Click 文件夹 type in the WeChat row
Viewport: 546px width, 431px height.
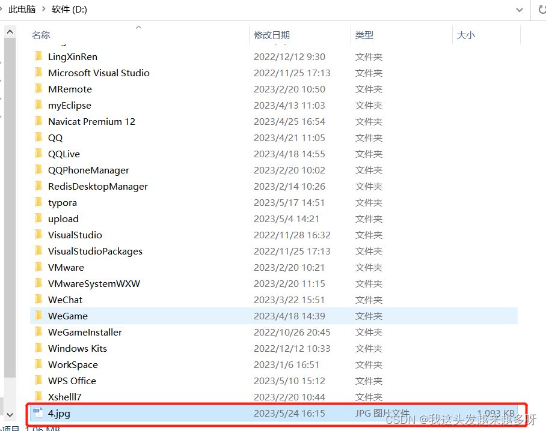pyautogui.click(x=369, y=300)
